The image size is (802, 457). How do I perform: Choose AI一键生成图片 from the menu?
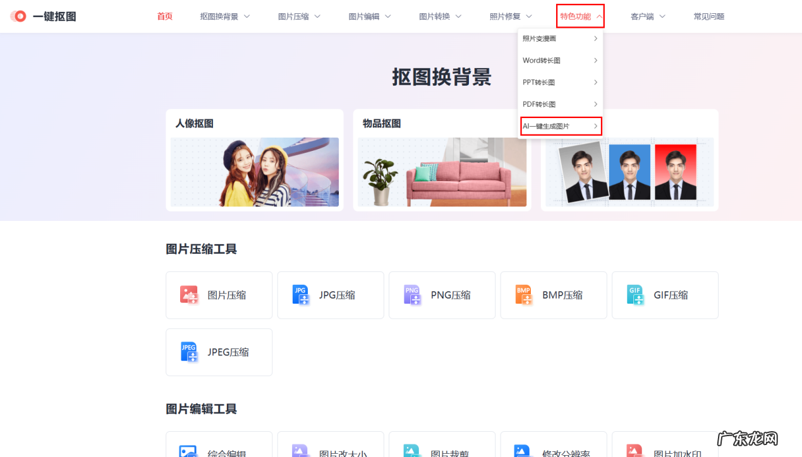(x=547, y=126)
